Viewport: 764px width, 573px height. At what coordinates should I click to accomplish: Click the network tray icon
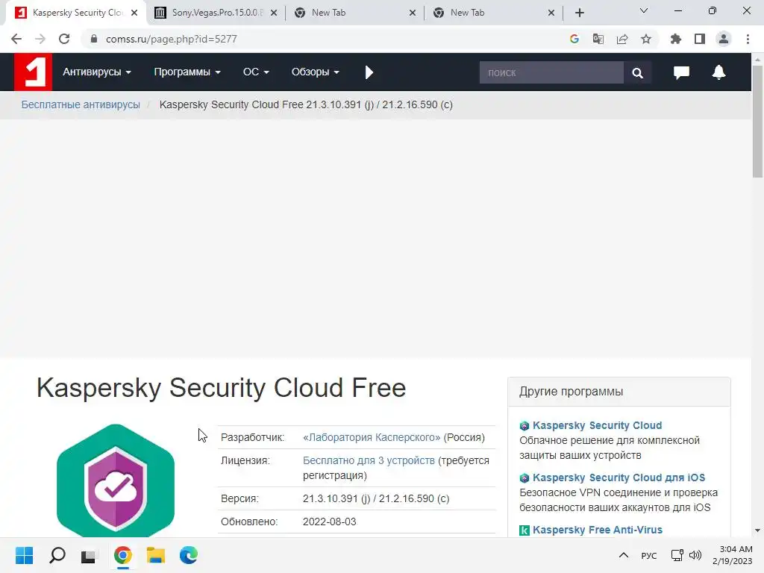point(677,555)
